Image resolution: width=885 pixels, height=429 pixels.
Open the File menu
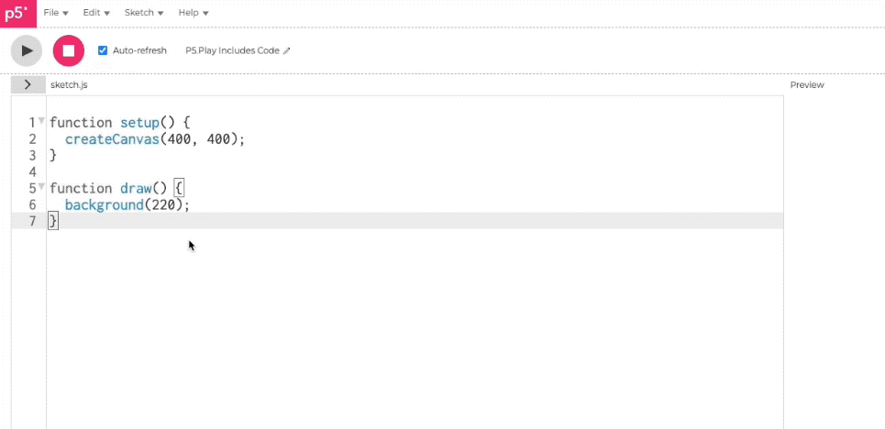(x=56, y=13)
